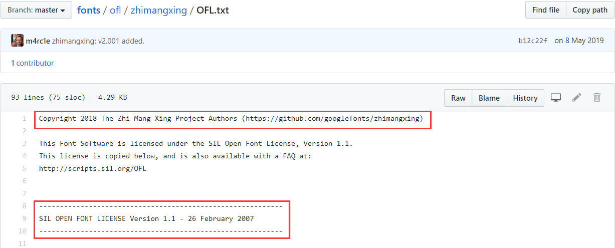Open the zhimangxing folder breadcrumb
This screenshot has width=615, height=248.
(158, 10)
